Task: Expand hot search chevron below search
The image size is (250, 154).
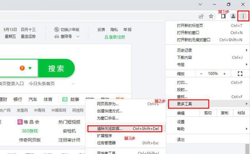Action: (73, 84)
